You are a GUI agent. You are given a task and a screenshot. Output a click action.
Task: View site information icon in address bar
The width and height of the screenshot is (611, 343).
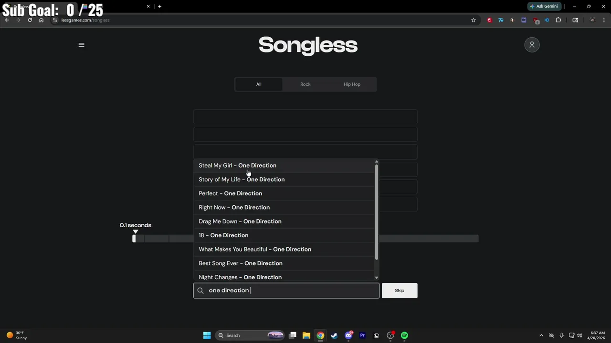(55, 20)
